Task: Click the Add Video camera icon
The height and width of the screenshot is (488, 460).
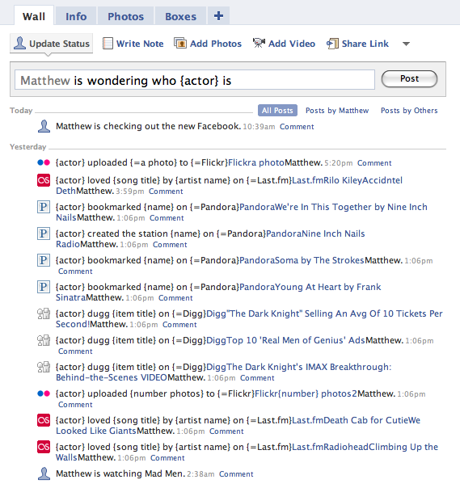Action: pos(259,44)
